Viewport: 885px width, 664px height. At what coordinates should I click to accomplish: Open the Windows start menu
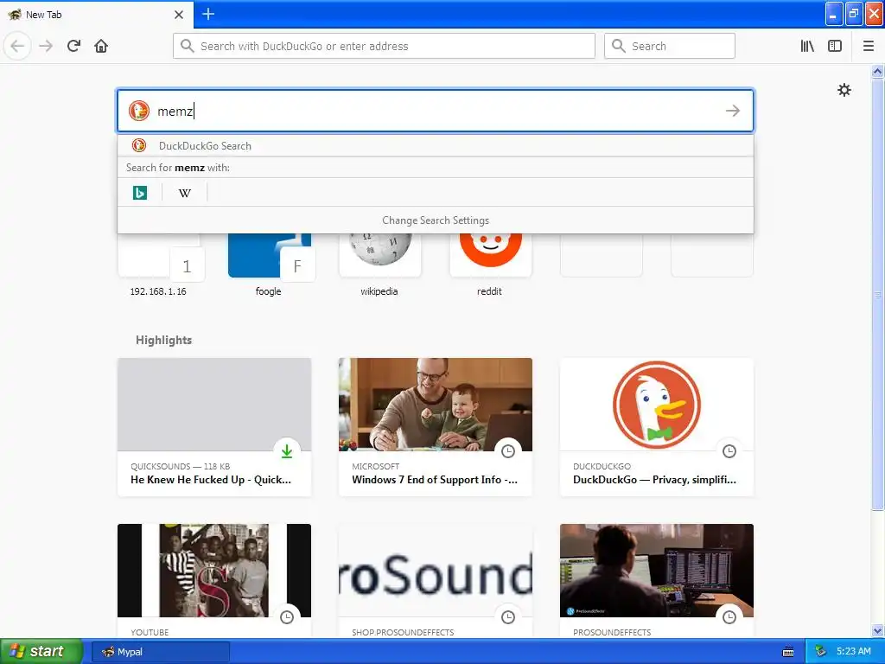41,651
